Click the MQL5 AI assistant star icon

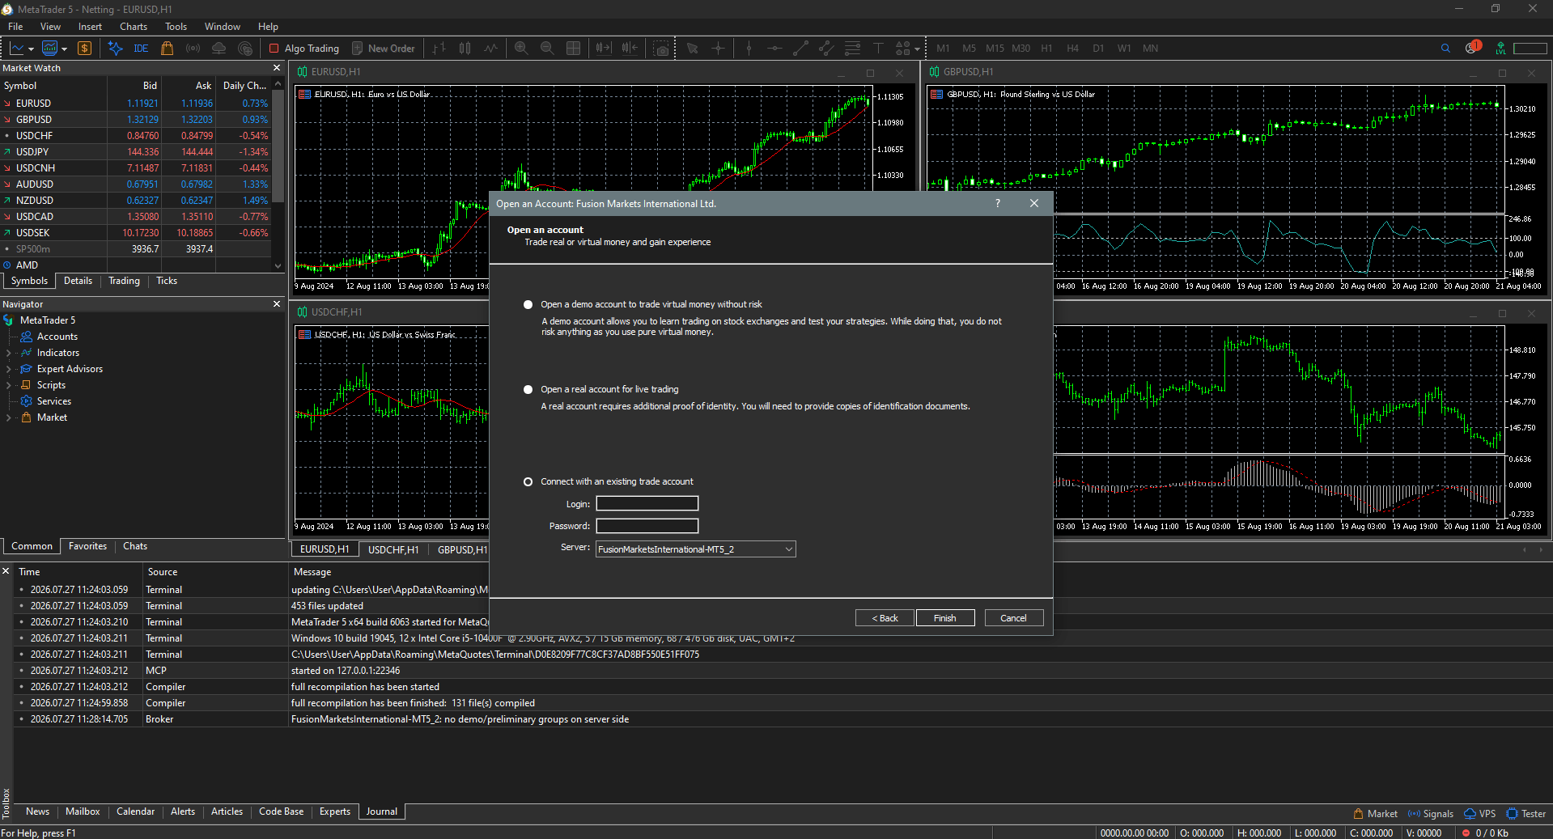pyautogui.click(x=115, y=49)
